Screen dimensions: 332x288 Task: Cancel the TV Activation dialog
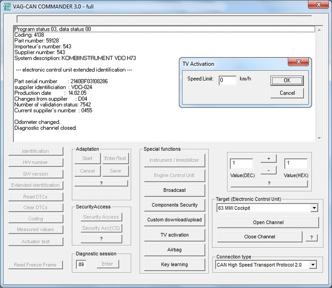[x=287, y=93]
